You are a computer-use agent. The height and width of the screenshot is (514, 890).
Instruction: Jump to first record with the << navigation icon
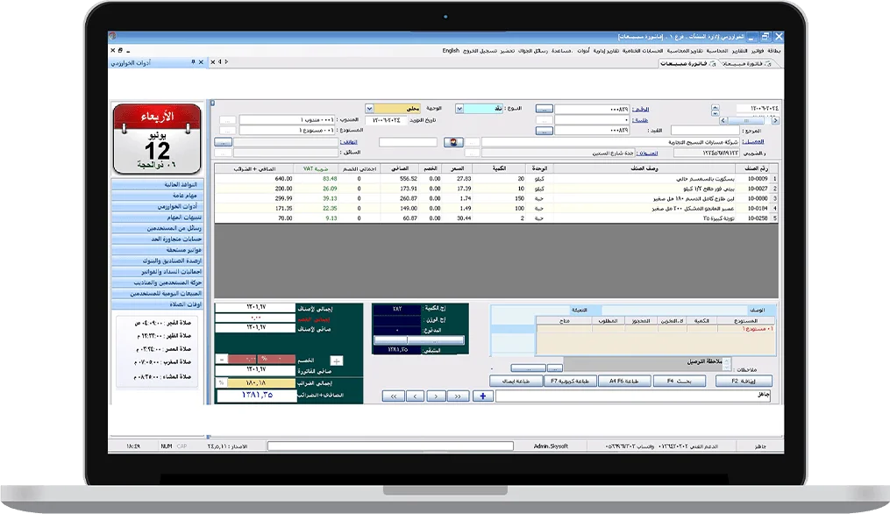(x=394, y=396)
